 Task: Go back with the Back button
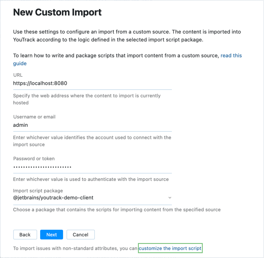click(25, 235)
